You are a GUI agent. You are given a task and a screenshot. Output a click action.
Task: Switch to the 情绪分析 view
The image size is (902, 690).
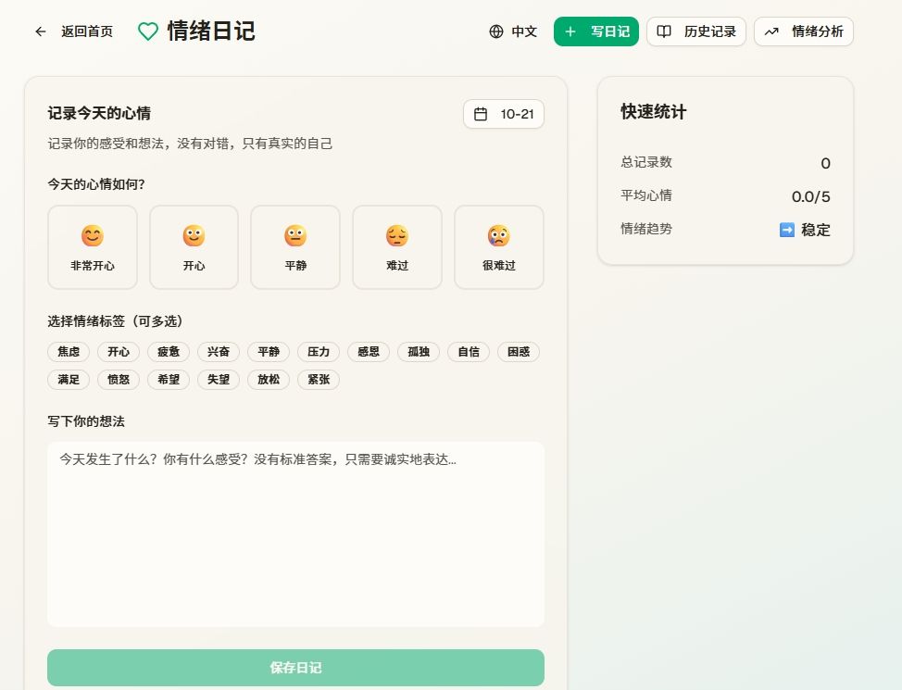click(x=803, y=31)
